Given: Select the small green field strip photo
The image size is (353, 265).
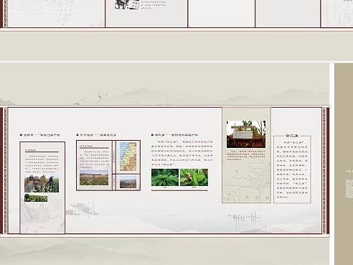Looking at the screenshot, I should click(36, 198).
